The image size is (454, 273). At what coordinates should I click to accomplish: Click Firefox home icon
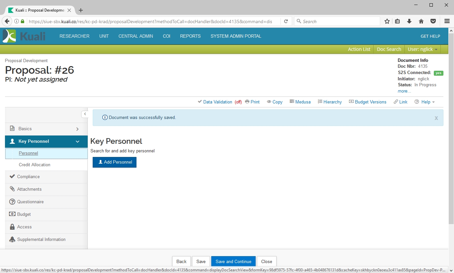tap(421, 21)
